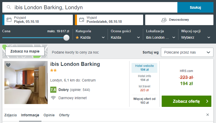Screen dimensions: 216x123
Task: Expand the Lokalizacja filter dropdown
Action: coord(160,37)
